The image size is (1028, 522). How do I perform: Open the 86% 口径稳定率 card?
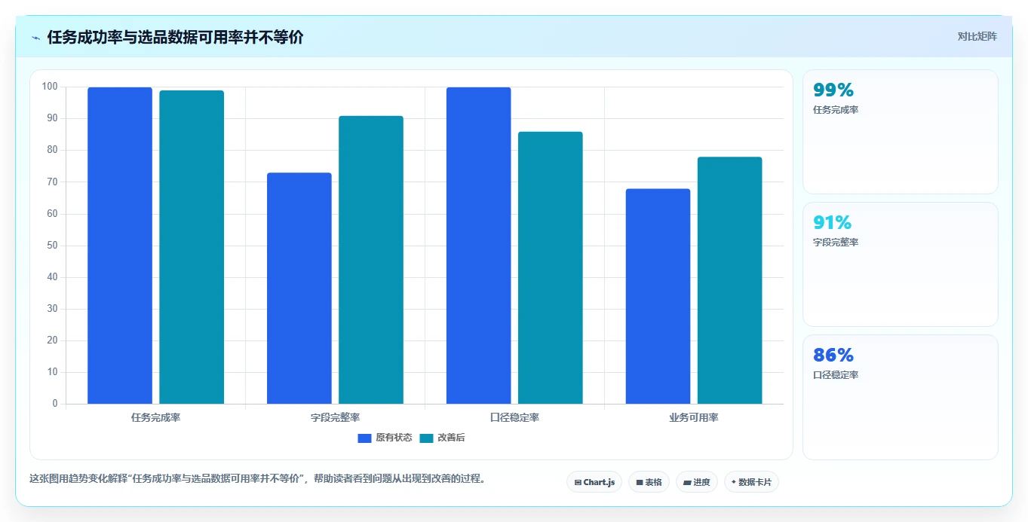(x=901, y=397)
